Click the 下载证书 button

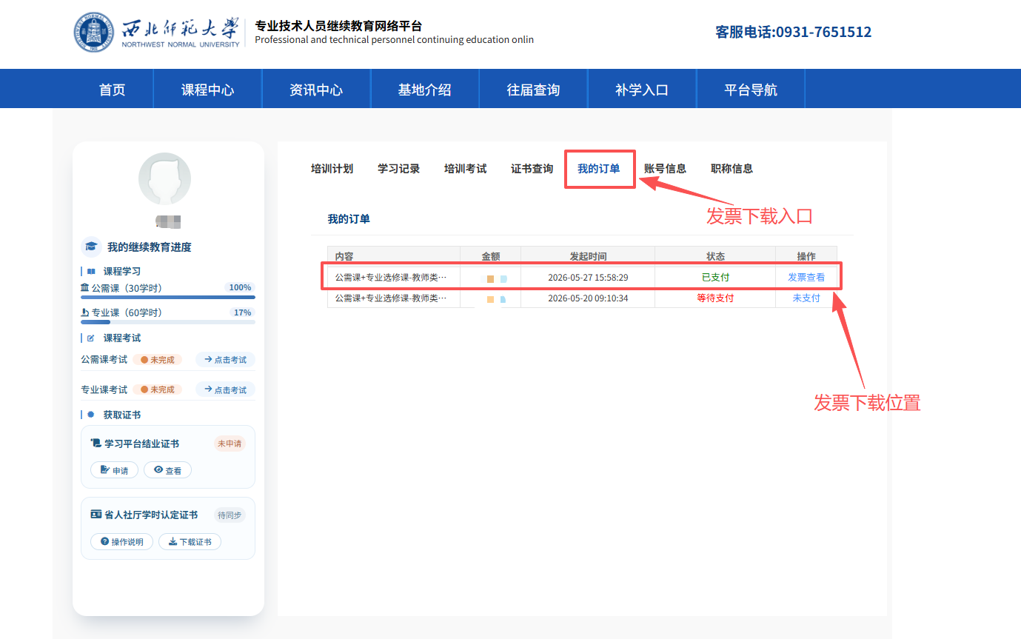(x=190, y=541)
